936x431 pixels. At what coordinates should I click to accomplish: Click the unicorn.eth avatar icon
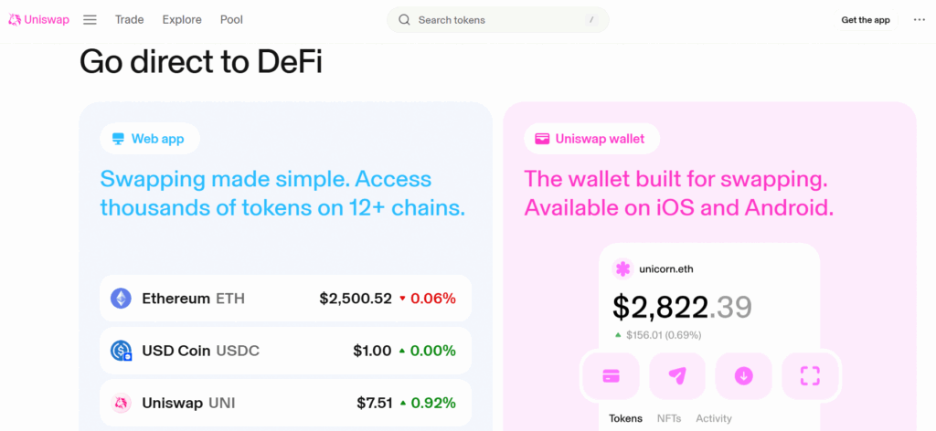click(622, 268)
